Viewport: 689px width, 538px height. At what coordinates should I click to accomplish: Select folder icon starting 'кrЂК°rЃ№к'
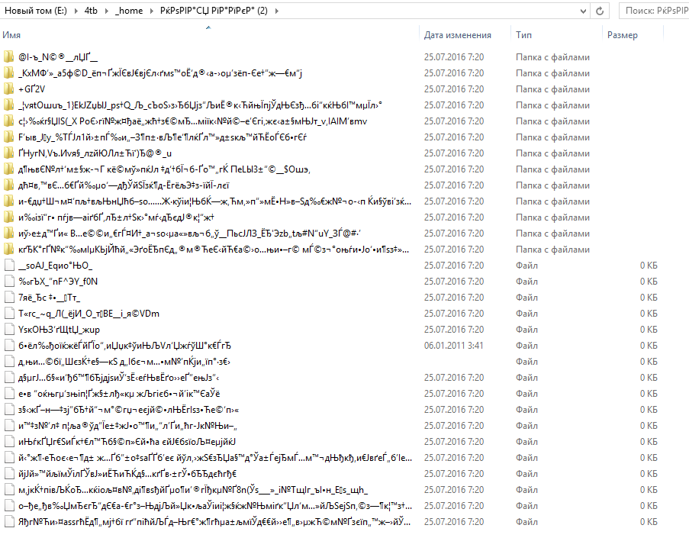[9, 250]
